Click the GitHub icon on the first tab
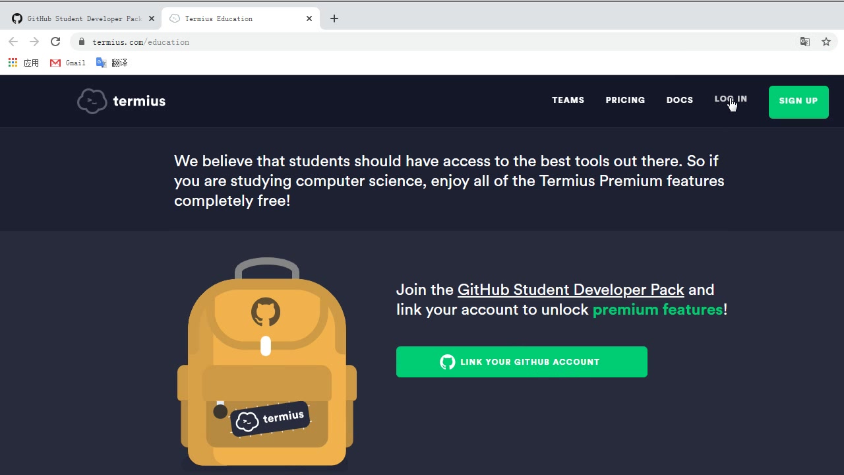The width and height of the screenshot is (844, 475). click(16, 18)
